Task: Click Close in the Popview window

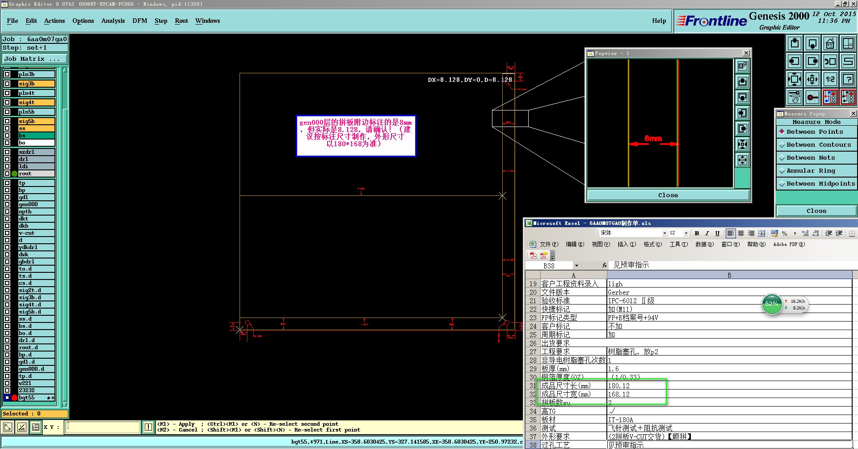Action: [668, 195]
